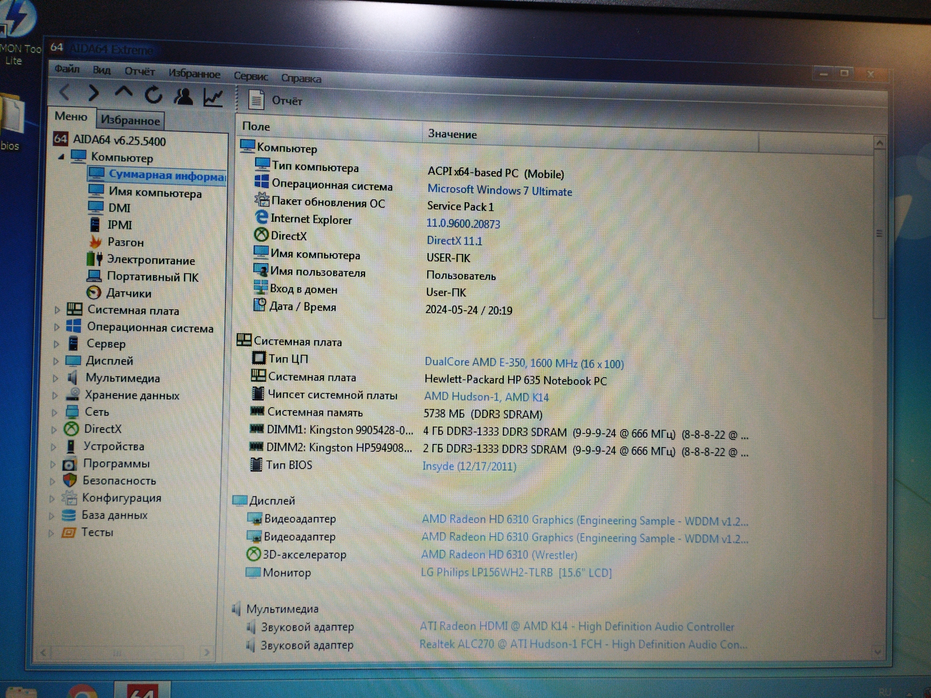Click the Forward navigation arrow
This screenshot has width=931, height=698.
pyautogui.click(x=94, y=93)
